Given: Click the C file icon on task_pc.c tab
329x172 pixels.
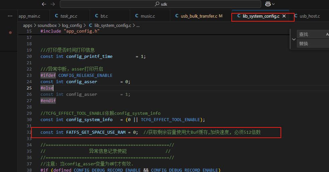Looking at the screenshot, I should pos(57,16).
